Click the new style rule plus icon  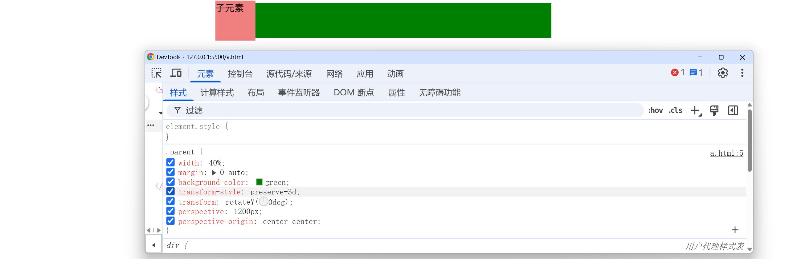[x=696, y=110]
